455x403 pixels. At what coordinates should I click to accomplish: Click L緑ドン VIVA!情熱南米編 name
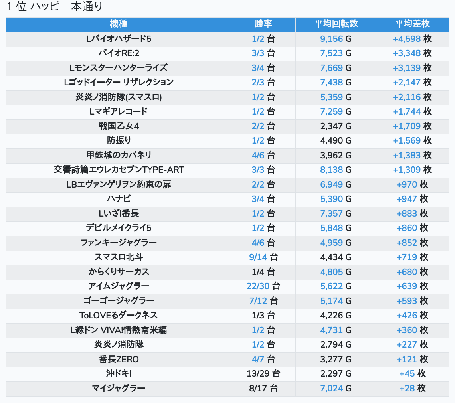[119, 330]
